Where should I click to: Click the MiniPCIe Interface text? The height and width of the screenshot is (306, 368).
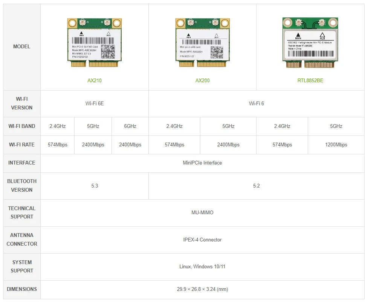[202, 163]
